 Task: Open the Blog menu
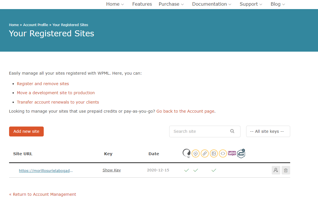(278, 4)
